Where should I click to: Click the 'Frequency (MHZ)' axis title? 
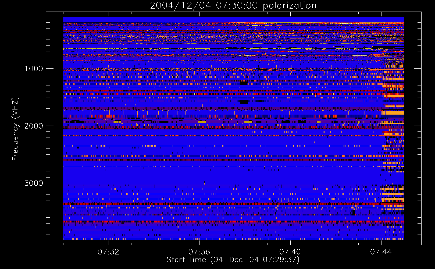(x=16, y=129)
